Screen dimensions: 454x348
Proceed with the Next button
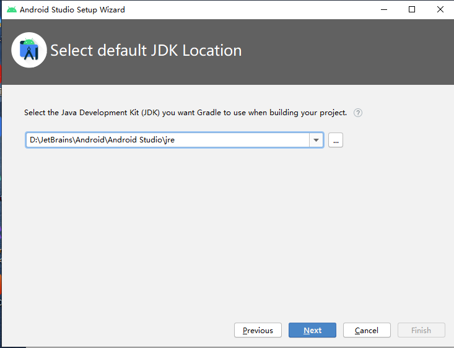coord(312,330)
